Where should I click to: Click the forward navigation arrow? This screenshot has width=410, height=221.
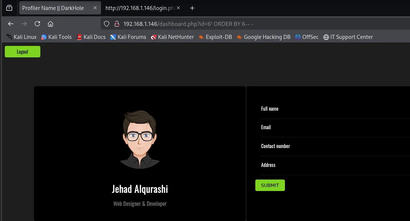(24, 24)
